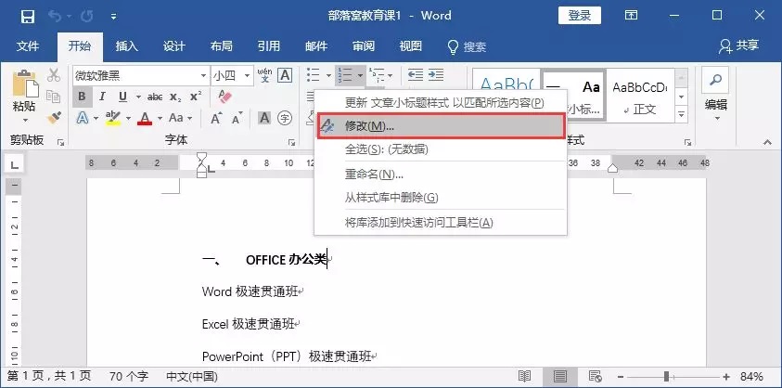Screen dimensions: 782x388
Task: Open the font size dropdown 小四
Action: click(247, 76)
